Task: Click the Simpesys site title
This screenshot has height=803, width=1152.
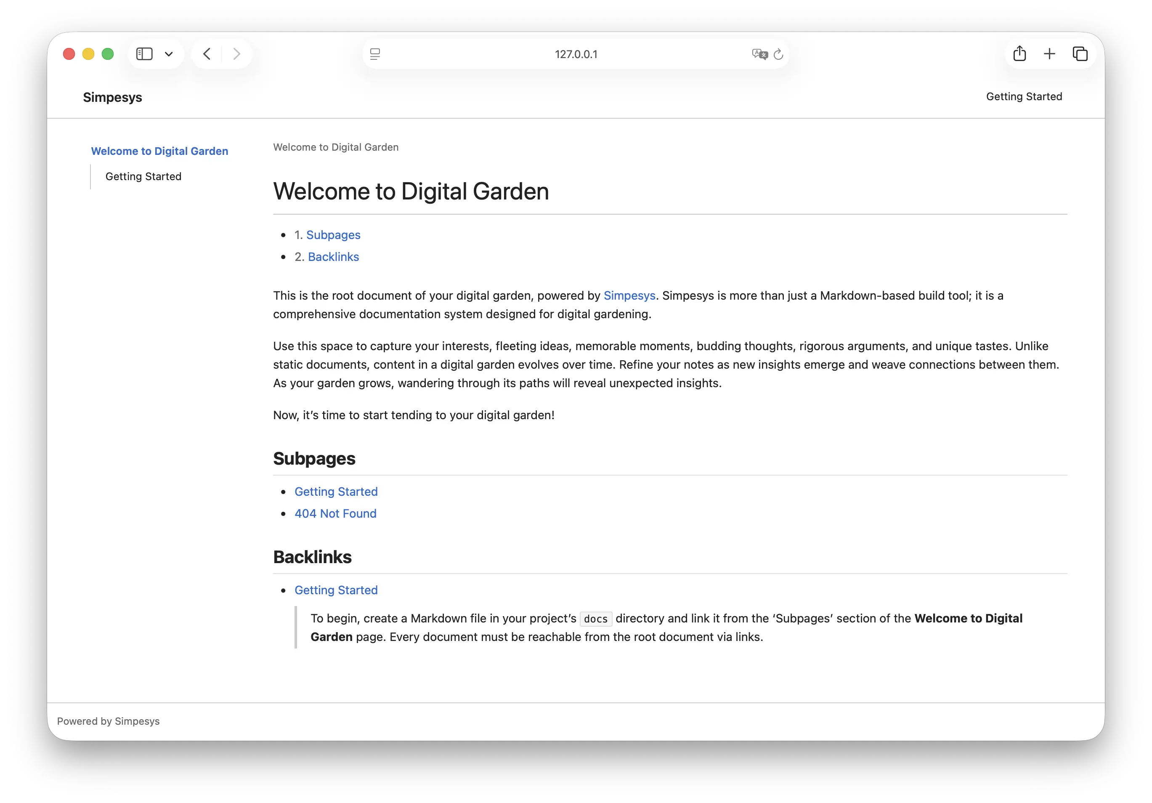Action: click(112, 97)
